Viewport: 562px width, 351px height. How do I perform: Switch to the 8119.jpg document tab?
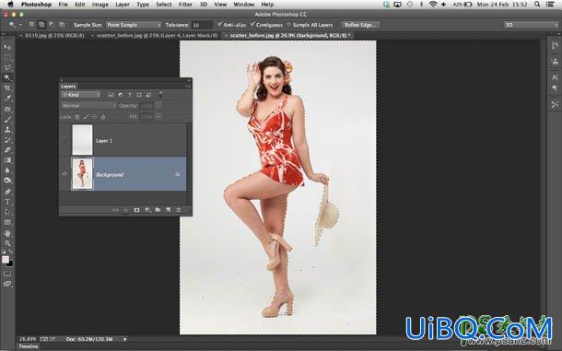pyautogui.click(x=53, y=36)
